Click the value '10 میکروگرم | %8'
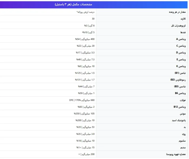 point(86,66)
